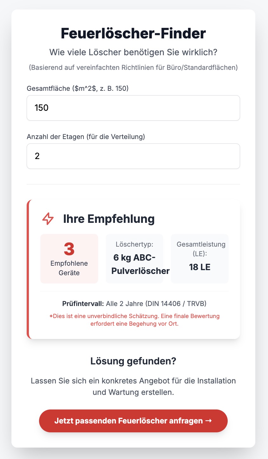The height and width of the screenshot is (459, 268).
Task: Click the konkretes Angebot description paragraph
Action: pos(133,386)
